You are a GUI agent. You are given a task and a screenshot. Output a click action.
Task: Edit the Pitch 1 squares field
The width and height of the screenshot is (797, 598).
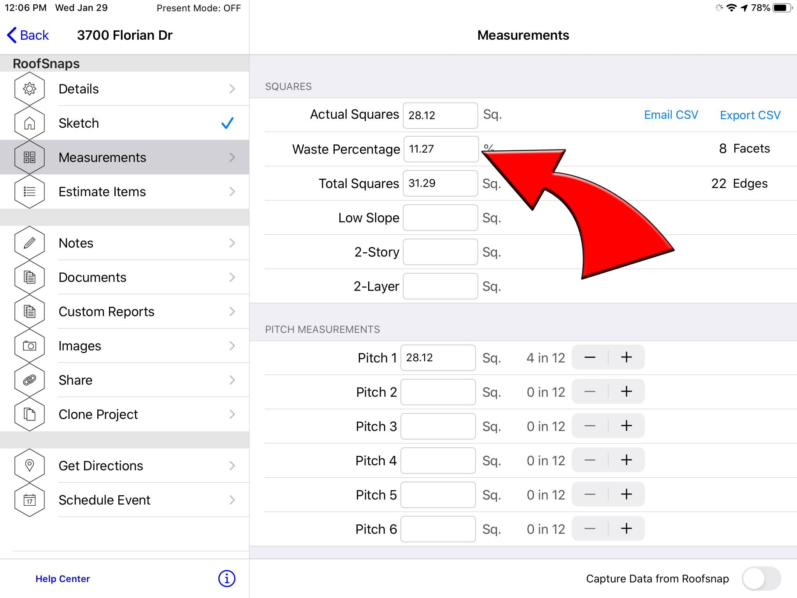(x=438, y=357)
